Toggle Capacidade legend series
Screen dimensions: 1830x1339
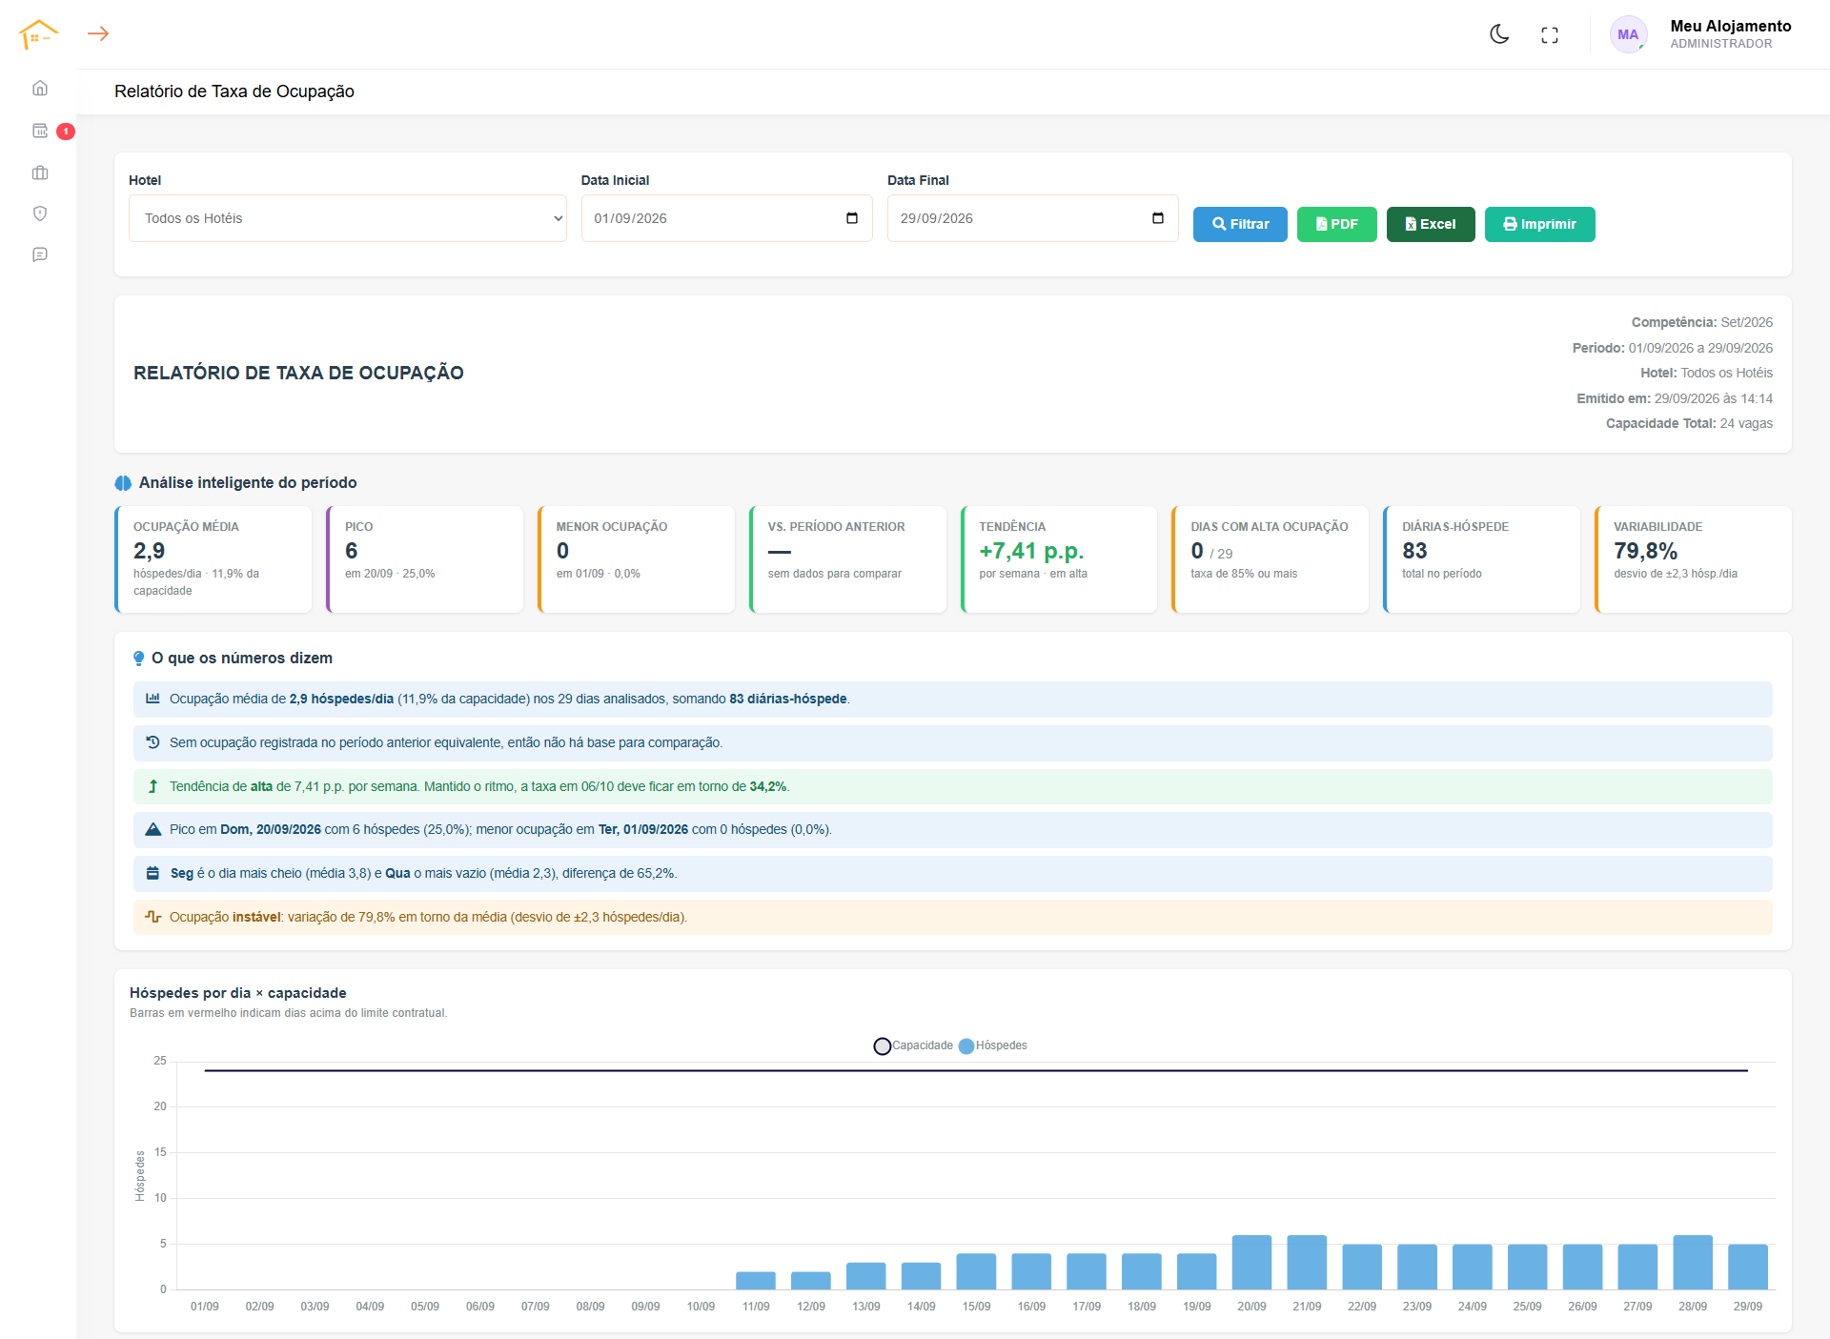coord(913,1045)
